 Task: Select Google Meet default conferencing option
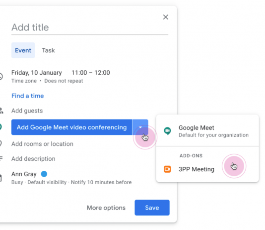[207, 131]
